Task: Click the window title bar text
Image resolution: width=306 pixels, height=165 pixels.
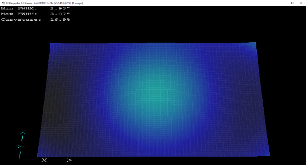Action: (44, 3)
